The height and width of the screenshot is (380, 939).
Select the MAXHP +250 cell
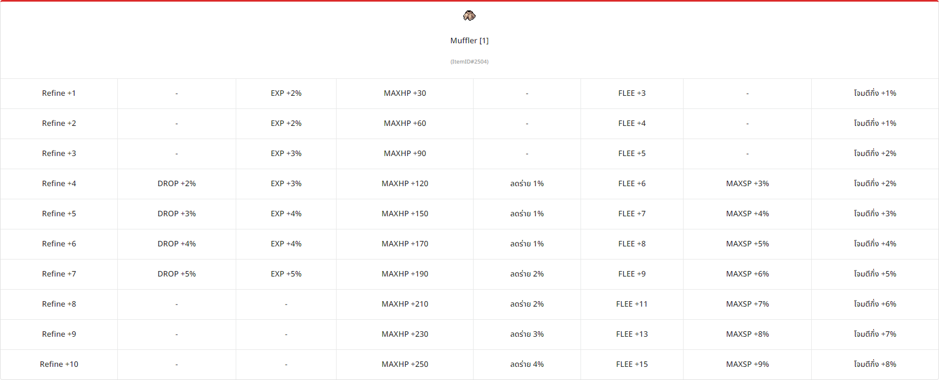click(405, 365)
